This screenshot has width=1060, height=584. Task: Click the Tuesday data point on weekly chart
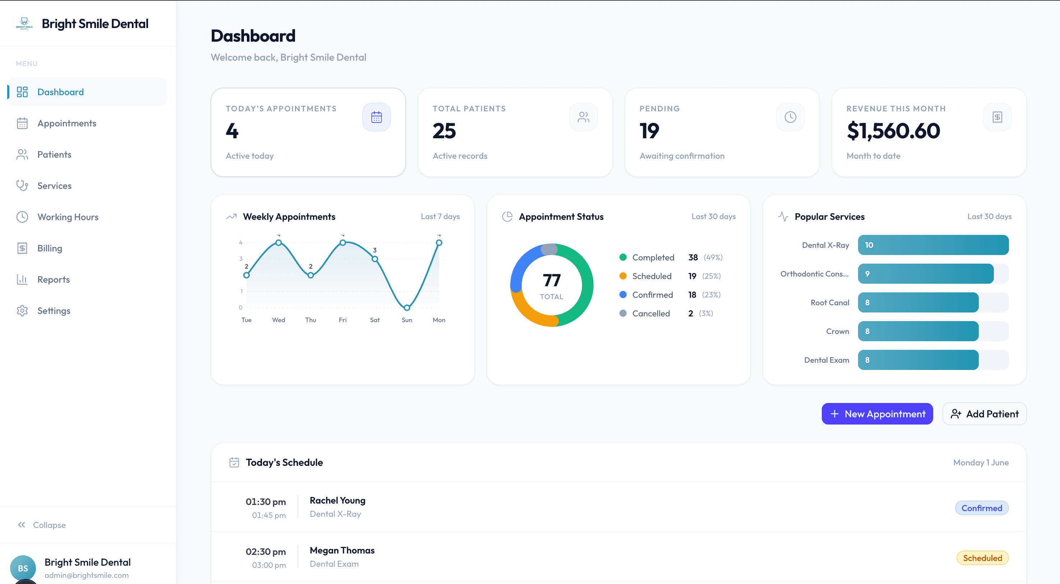coord(246,275)
